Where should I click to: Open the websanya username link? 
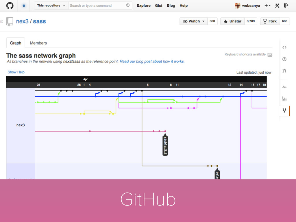coord(251,6)
